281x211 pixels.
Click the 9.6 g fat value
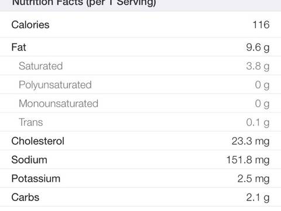[x=258, y=47]
